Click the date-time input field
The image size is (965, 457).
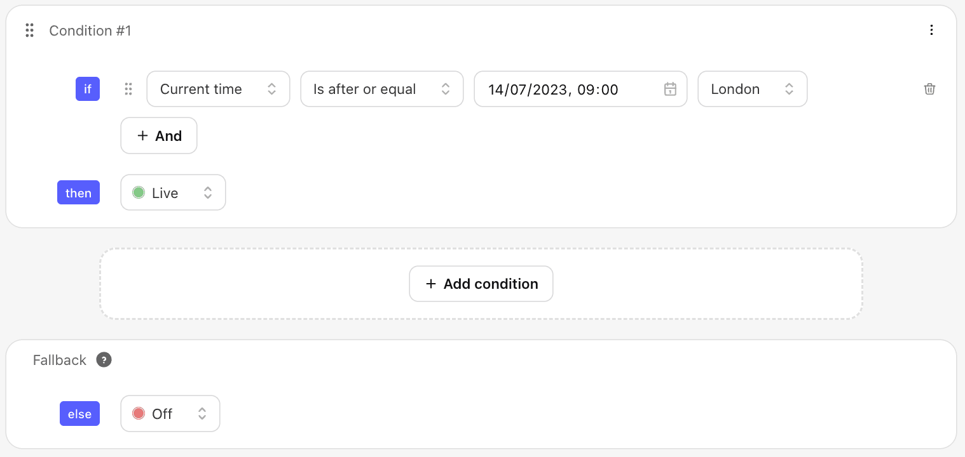pos(566,89)
